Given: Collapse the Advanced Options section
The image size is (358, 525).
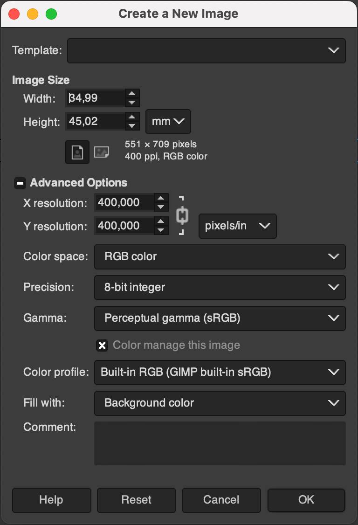Looking at the screenshot, I should [x=20, y=183].
